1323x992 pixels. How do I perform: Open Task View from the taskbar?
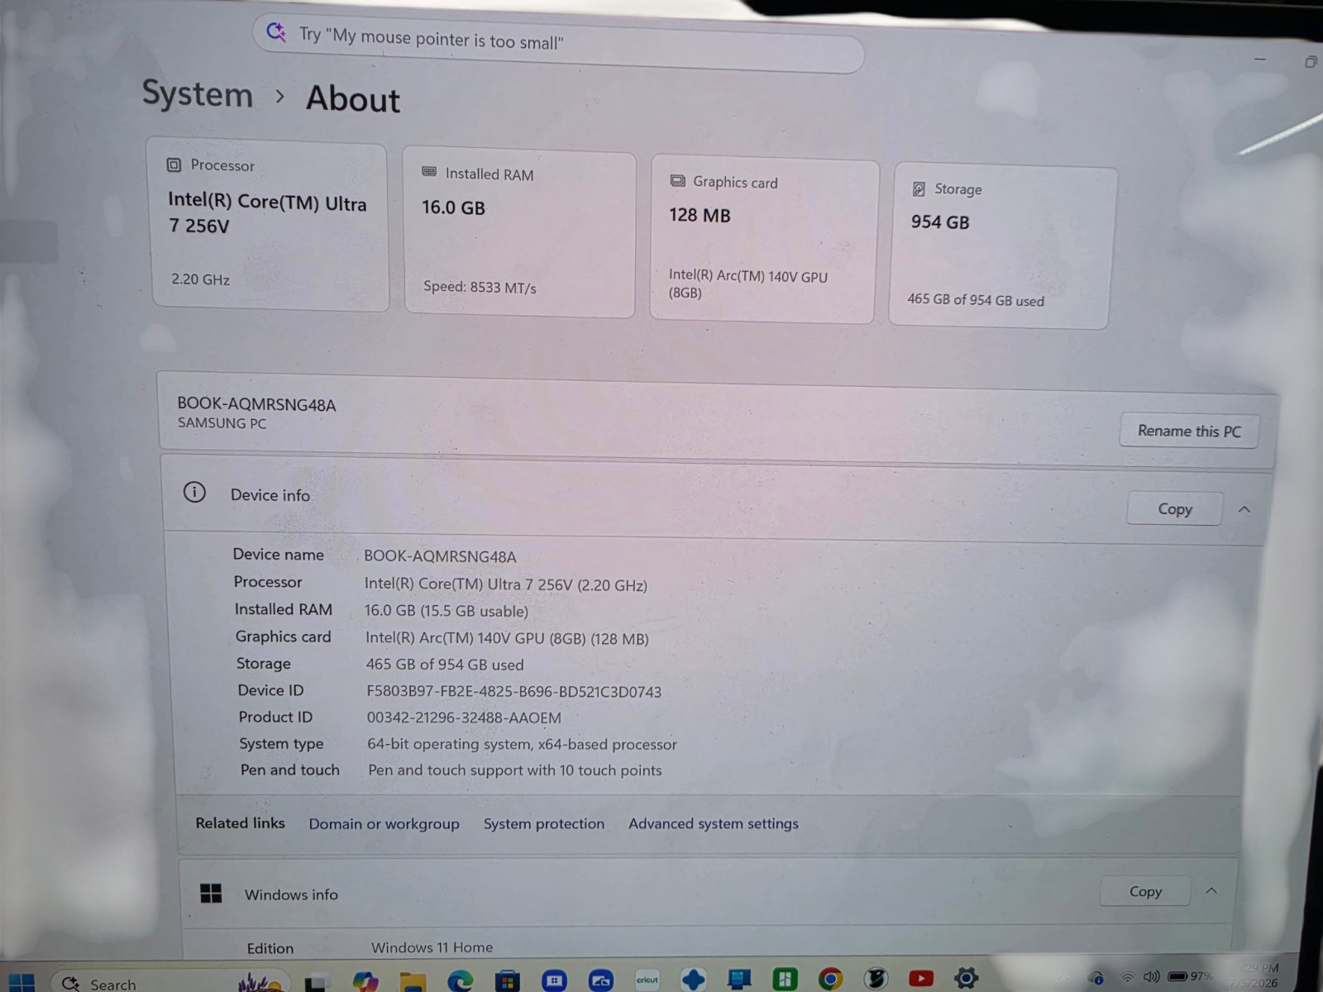(x=315, y=983)
